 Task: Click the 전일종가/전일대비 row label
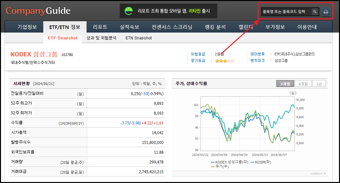27,93
